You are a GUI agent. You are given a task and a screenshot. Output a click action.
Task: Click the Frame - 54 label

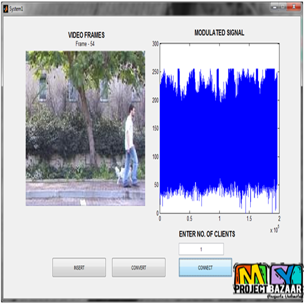(85, 44)
